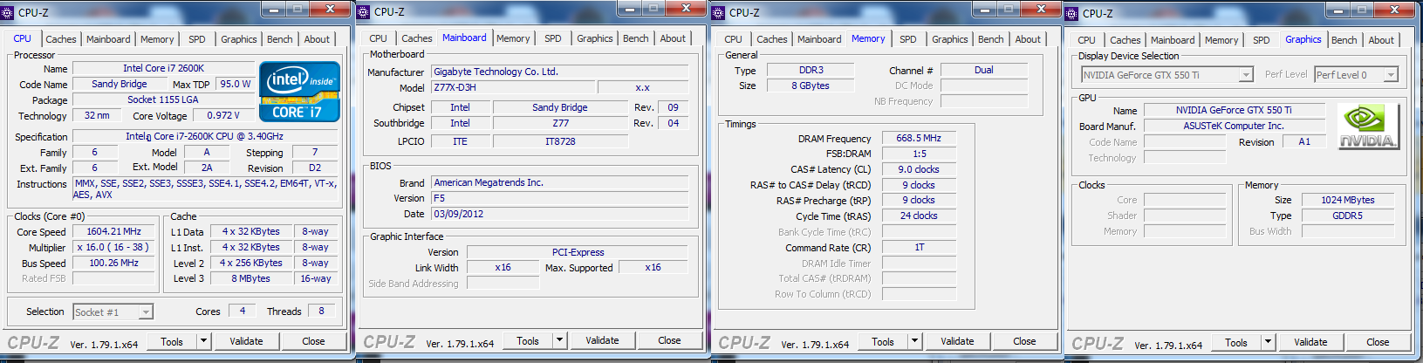Click the Cycle Time 24 clocks value
1423x363 pixels.
(919, 216)
